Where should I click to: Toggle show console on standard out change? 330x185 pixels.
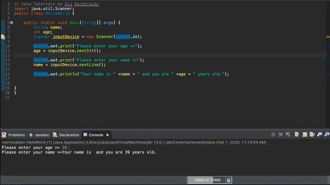coord(319,135)
